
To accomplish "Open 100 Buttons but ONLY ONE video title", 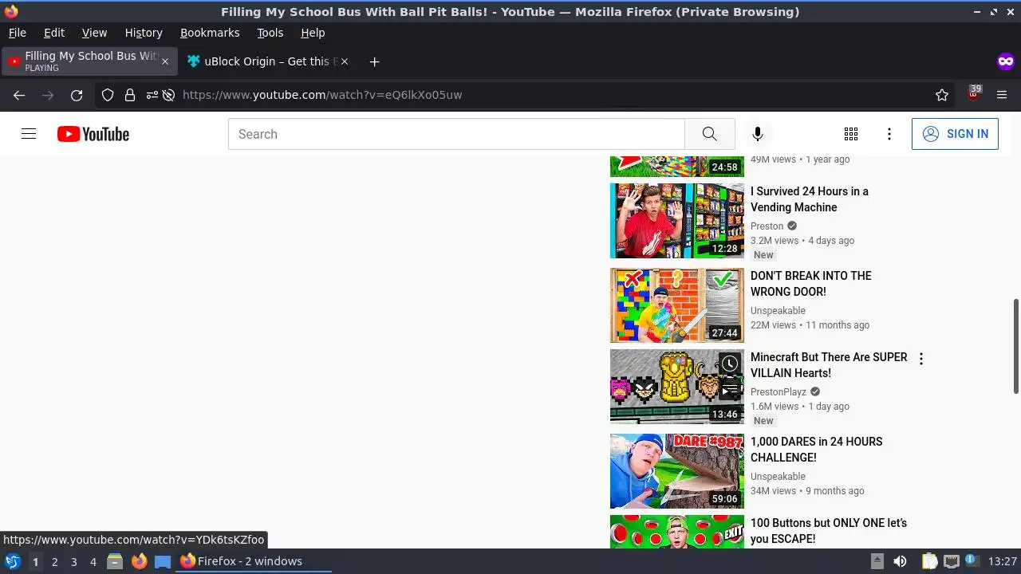I will pyautogui.click(x=829, y=531).
